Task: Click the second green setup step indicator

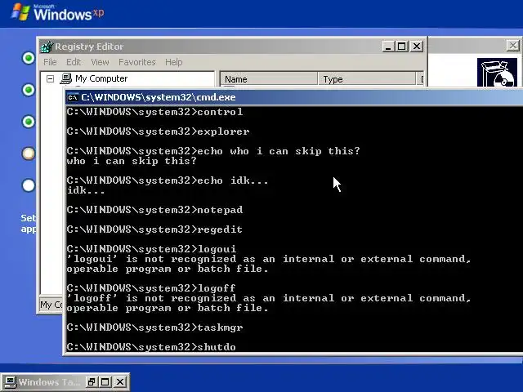Action: [x=29, y=90]
